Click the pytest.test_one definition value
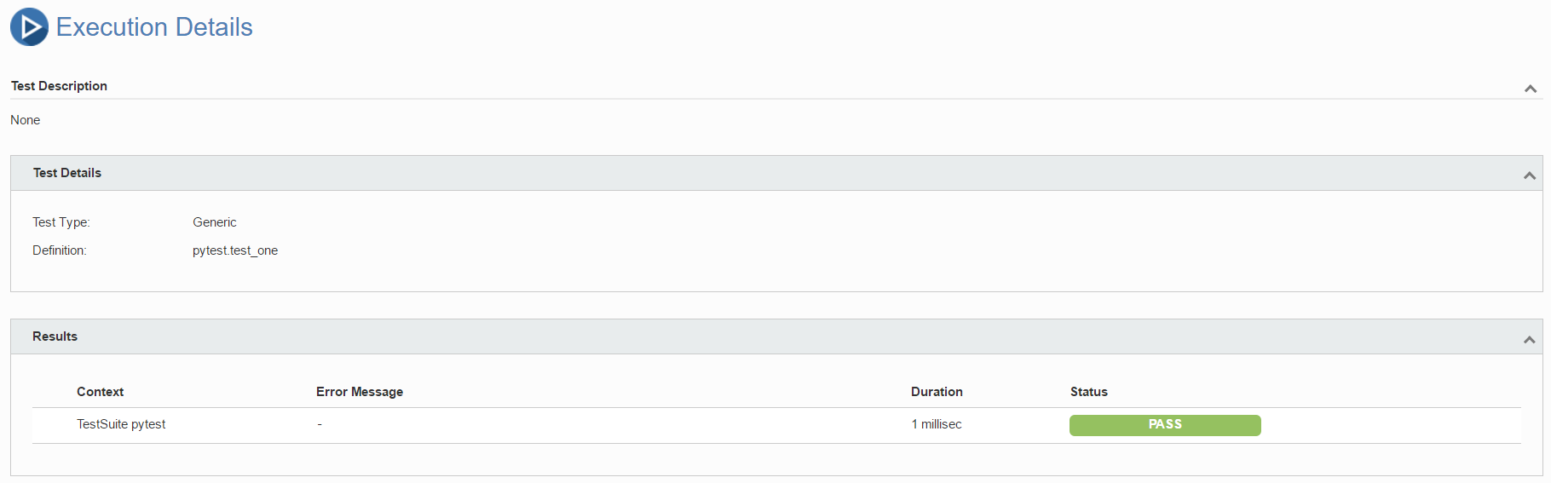 click(235, 250)
